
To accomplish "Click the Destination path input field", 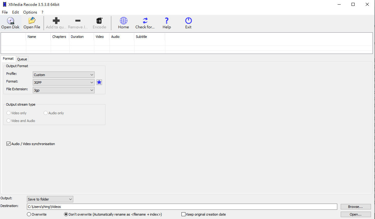I will [181, 207].
